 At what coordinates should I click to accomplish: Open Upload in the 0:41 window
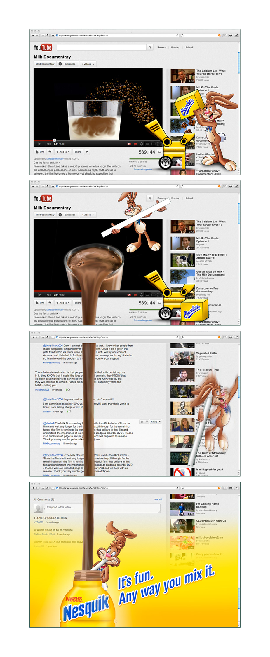click(189, 198)
